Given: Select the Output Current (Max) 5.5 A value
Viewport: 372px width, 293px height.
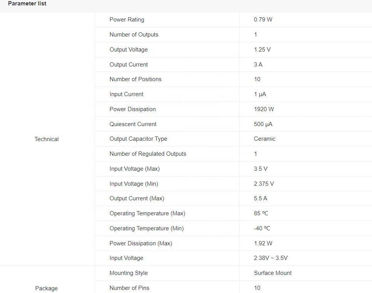Looking at the screenshot, I should coord(260,198).
